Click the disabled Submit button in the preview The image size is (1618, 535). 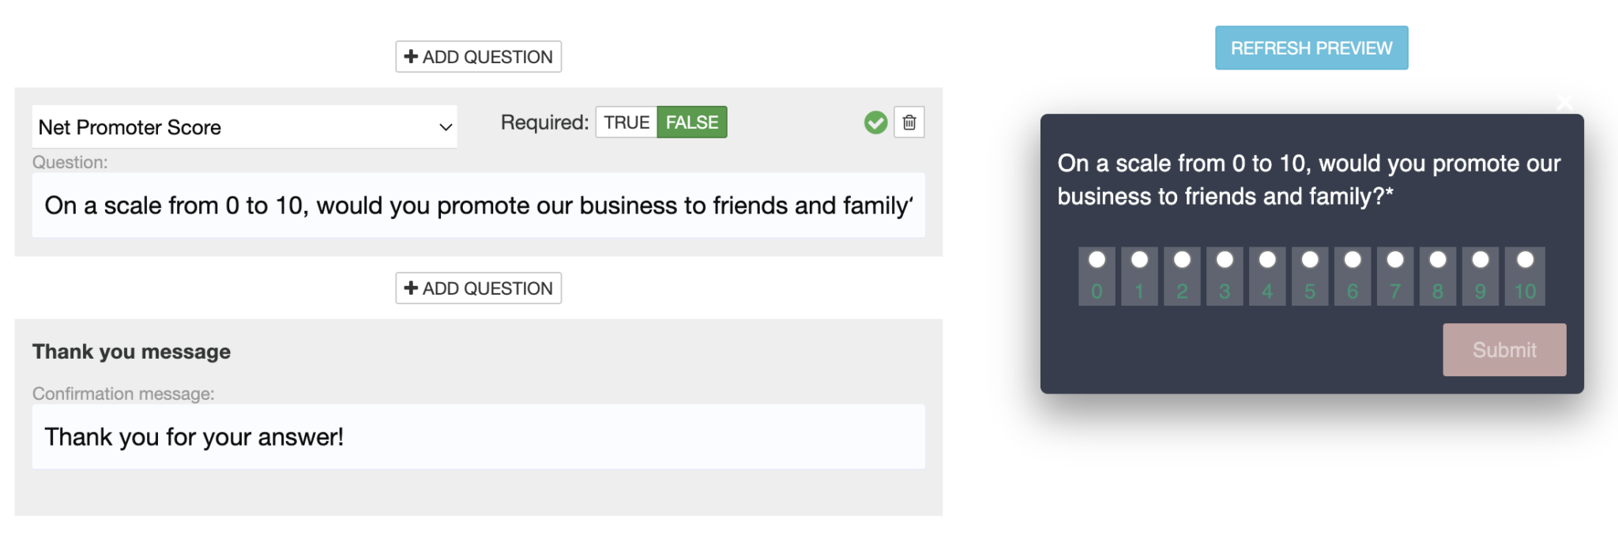tap(1503, 349)
